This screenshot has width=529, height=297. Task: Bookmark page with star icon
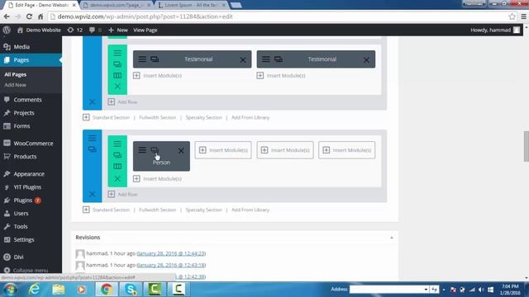click(512, 16)
